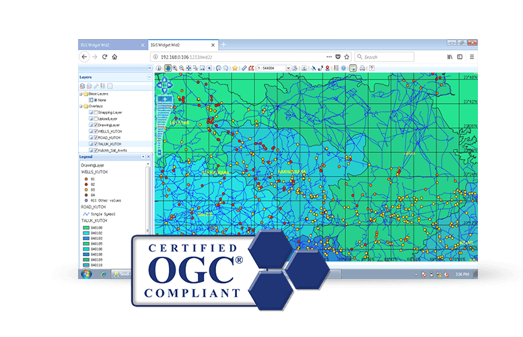Open the map scale dropdown
This screenshot has width=523, height=337.
[x=288, y=68]
